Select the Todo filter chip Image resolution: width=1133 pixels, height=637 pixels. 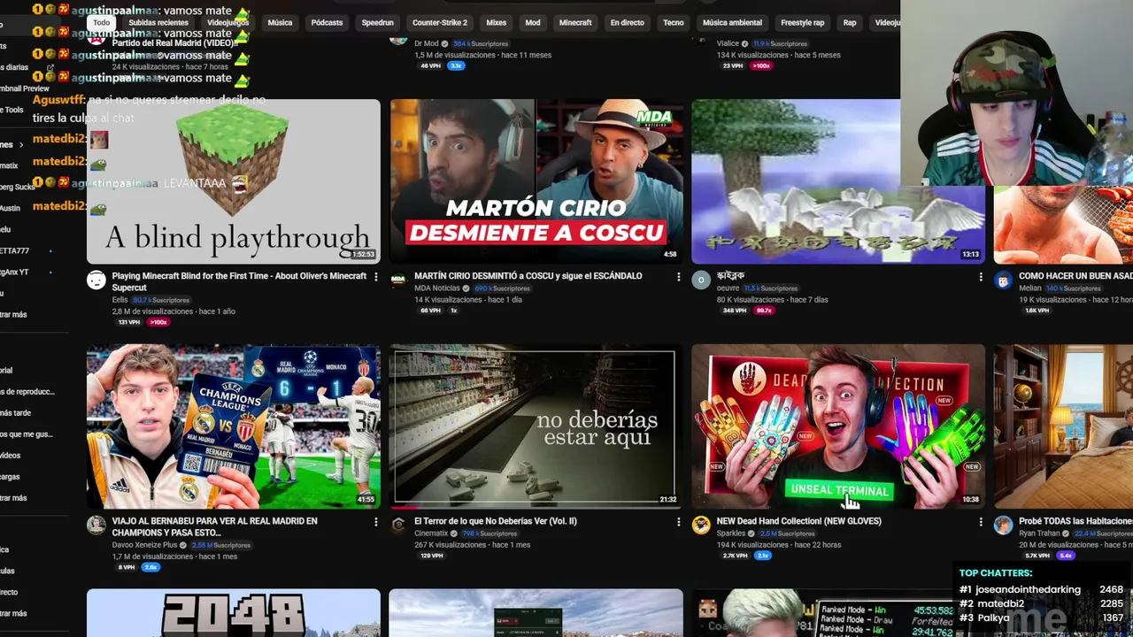pos(102,22)
